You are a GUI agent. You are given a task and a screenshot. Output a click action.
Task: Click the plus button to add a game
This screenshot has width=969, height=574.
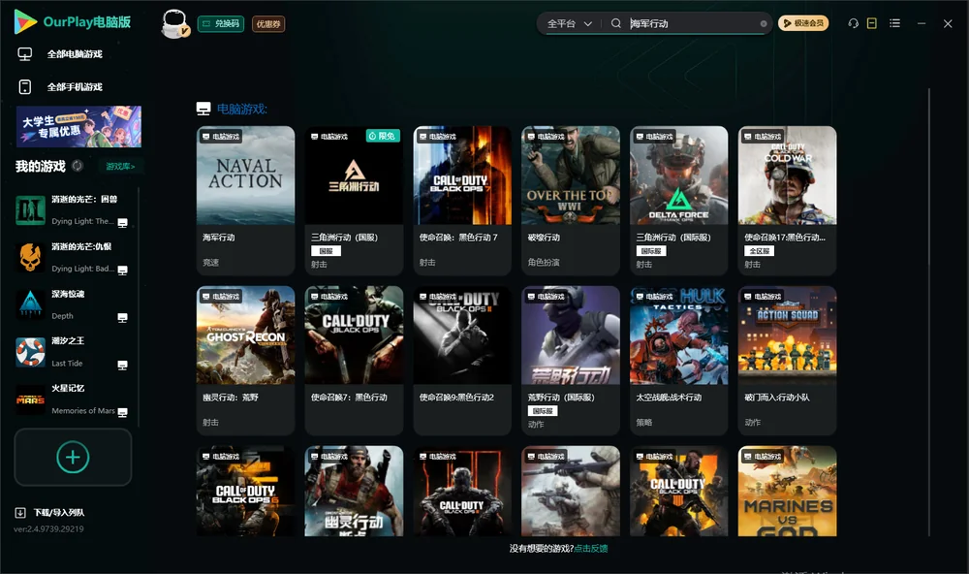click(x=73, y=457)
